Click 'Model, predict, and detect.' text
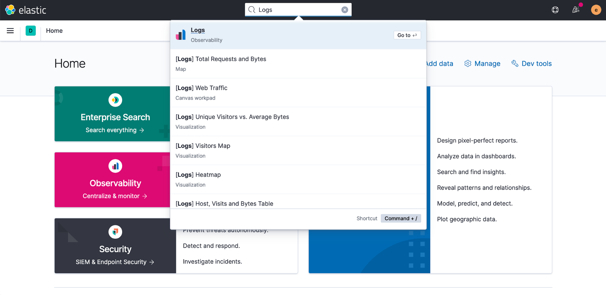Image resolution: width=606 pixels, height=295 pixels. (x=475, y=203)
